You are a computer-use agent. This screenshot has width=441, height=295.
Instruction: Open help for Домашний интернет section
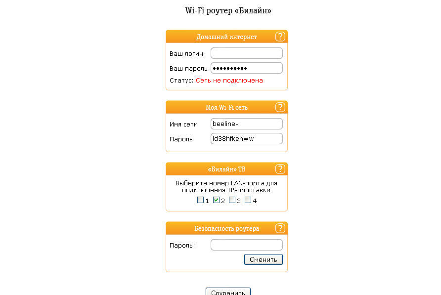click(x=280, y=36)
